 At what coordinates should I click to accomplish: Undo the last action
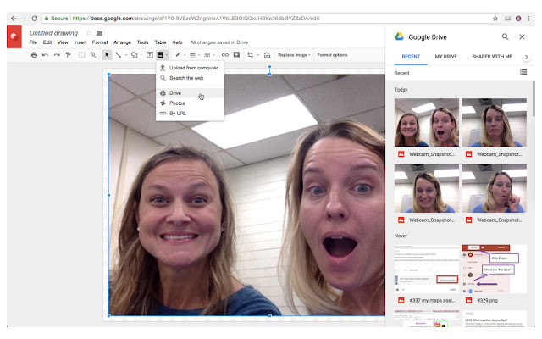pyautogui.click(x=45, y=54)
